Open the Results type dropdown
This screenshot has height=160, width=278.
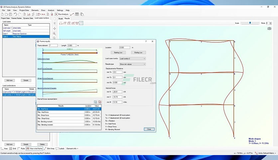(132, 64)
